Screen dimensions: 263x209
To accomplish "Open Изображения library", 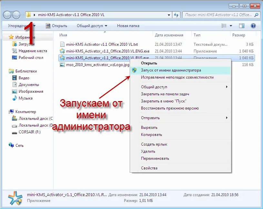I will click(x=31, y=91).
